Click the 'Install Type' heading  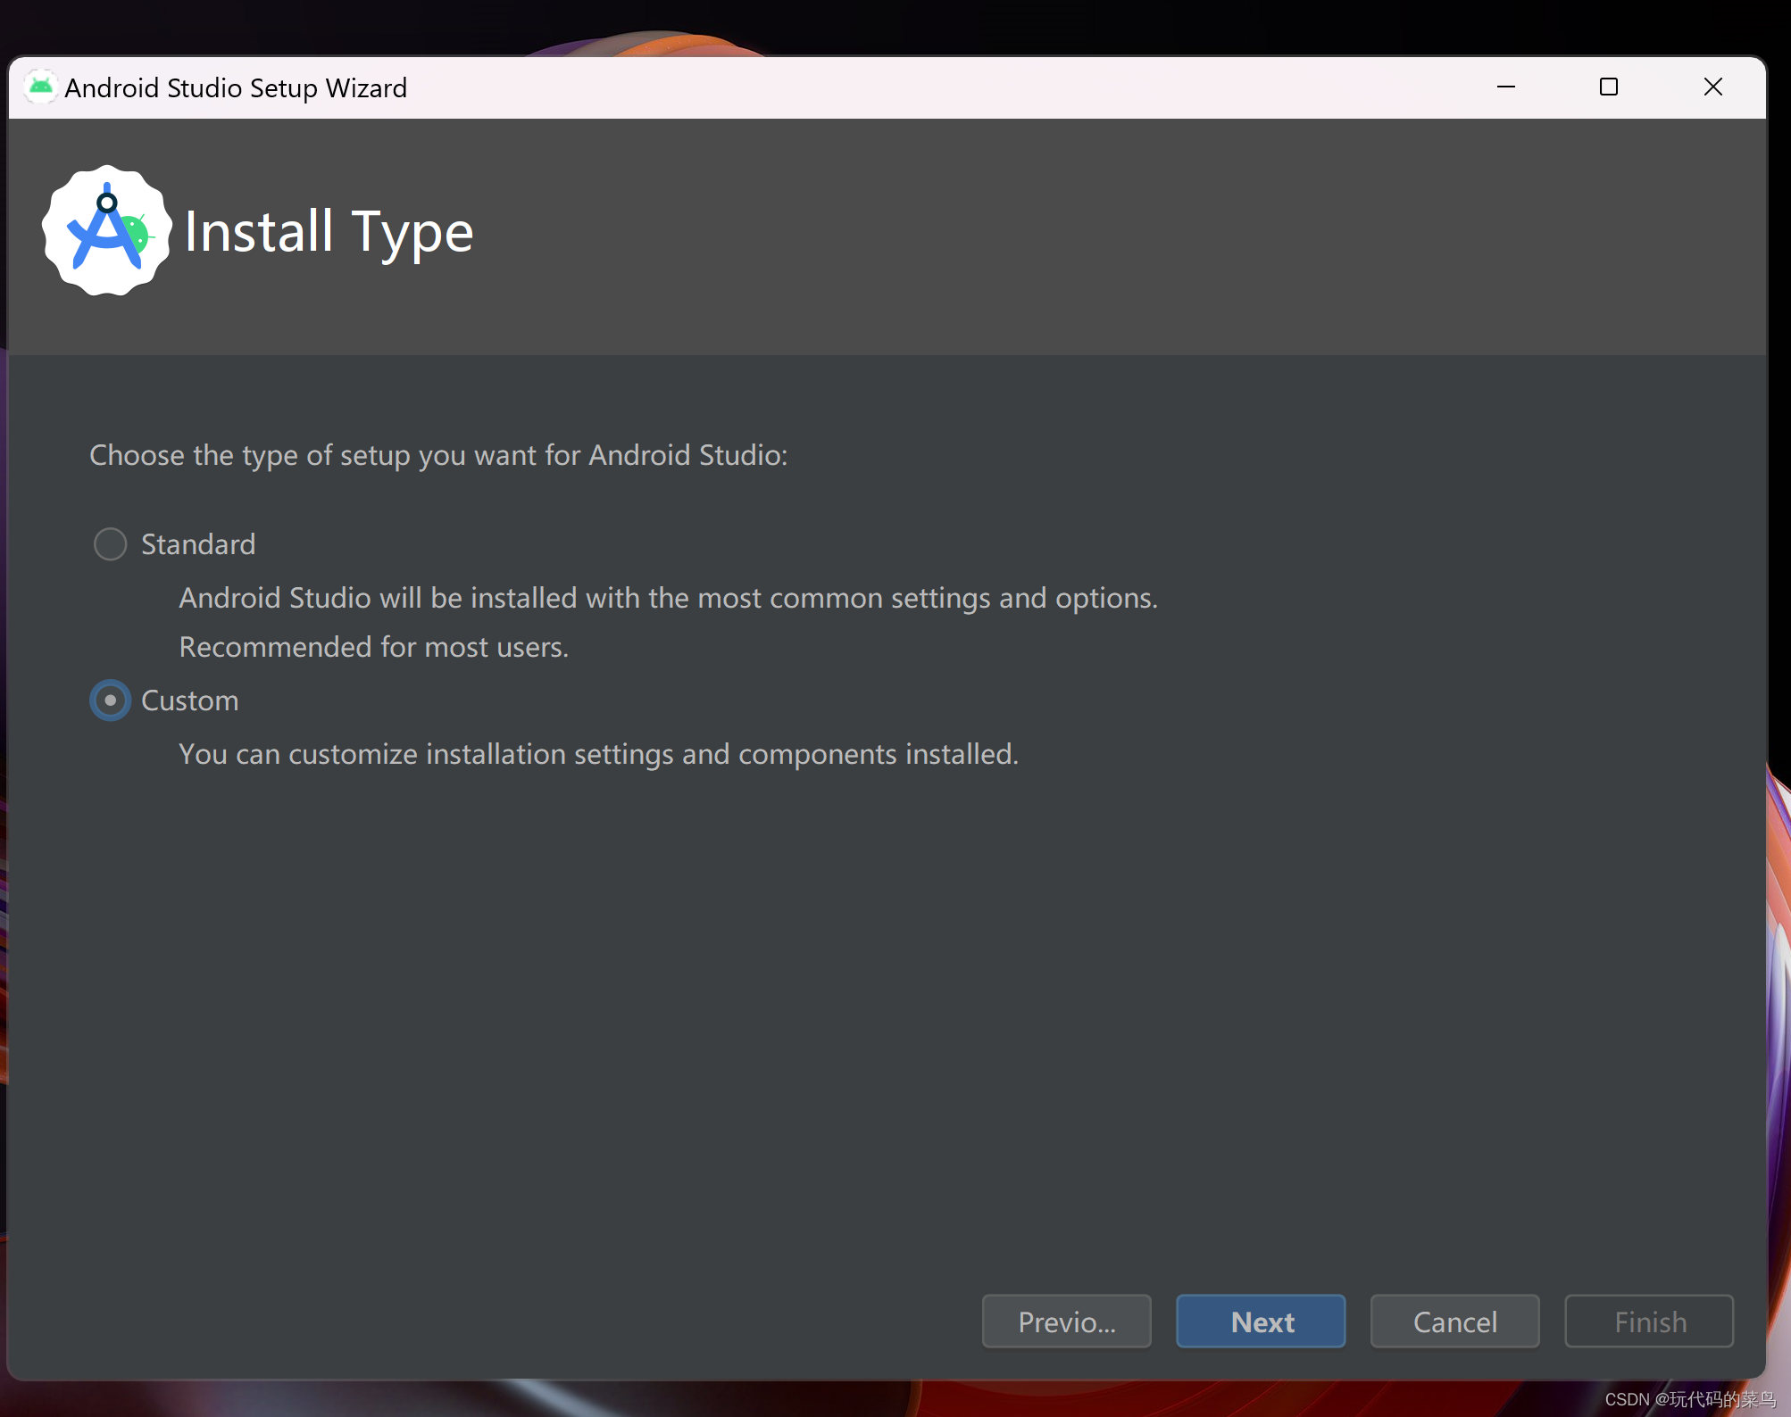(329, 232)
